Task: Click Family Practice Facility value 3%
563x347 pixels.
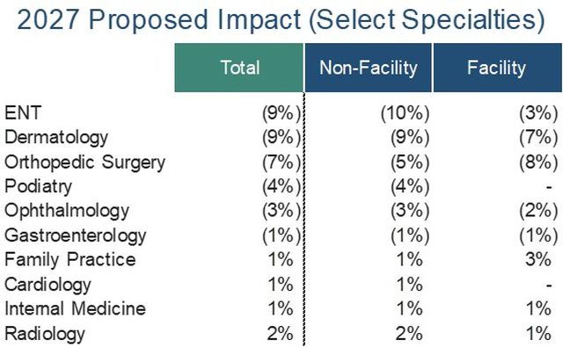Action: point(538,259)
